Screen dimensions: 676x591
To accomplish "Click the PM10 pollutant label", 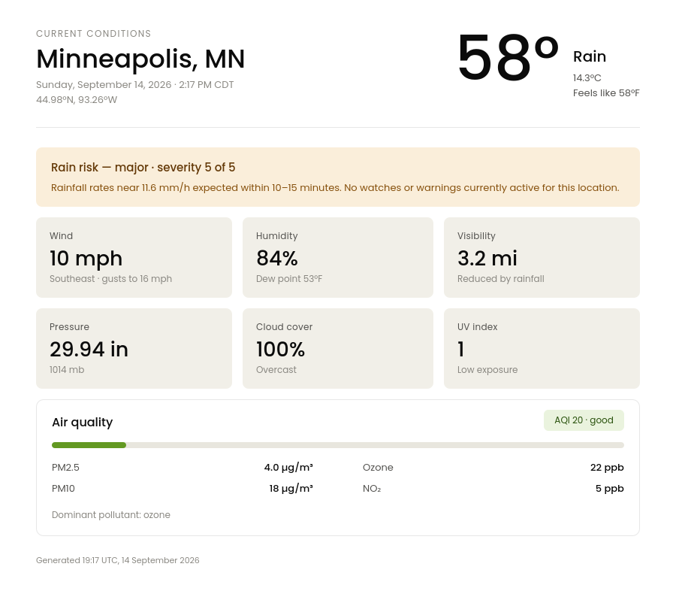I will tap(63, 489).
